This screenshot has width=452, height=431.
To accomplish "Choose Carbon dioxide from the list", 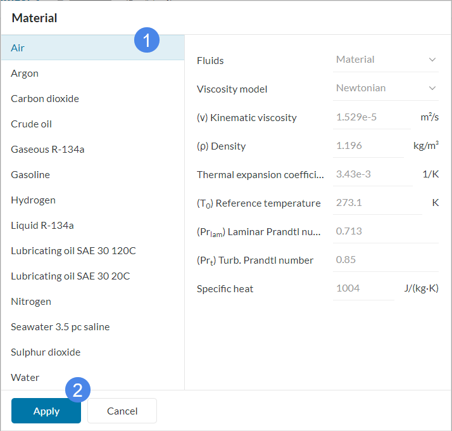I will tap(92, 99).
